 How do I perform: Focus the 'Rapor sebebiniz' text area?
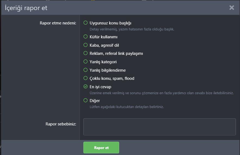[159, 127]
